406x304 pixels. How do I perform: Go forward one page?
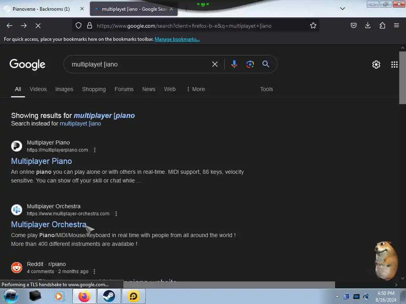coord(24,26)
